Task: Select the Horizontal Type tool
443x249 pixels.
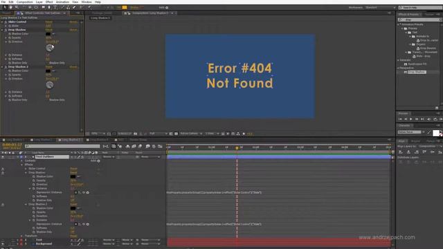Action: (55, 8)
